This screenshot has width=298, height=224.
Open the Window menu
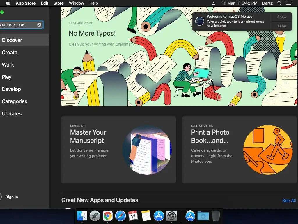[77, 3]
